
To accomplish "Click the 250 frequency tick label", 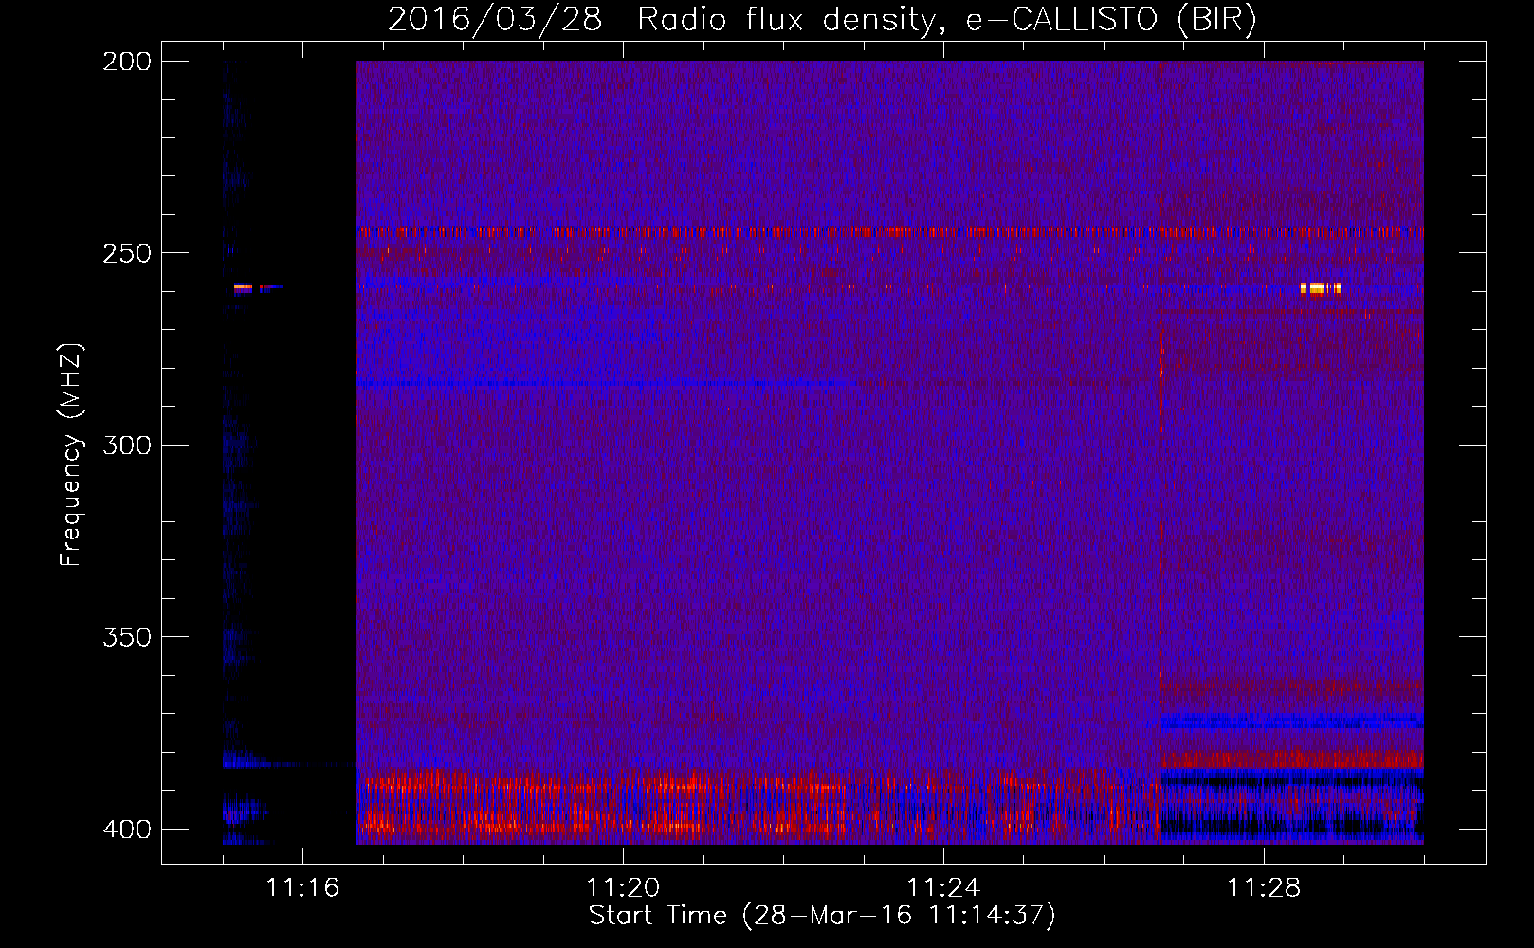I will [127, 253].
